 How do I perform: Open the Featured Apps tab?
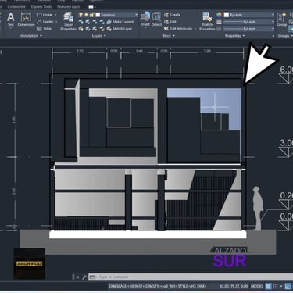coord(69,7)
